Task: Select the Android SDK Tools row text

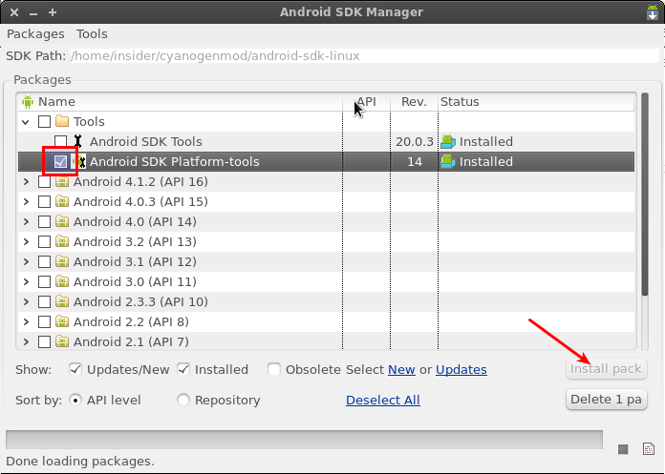Action: 146,141
